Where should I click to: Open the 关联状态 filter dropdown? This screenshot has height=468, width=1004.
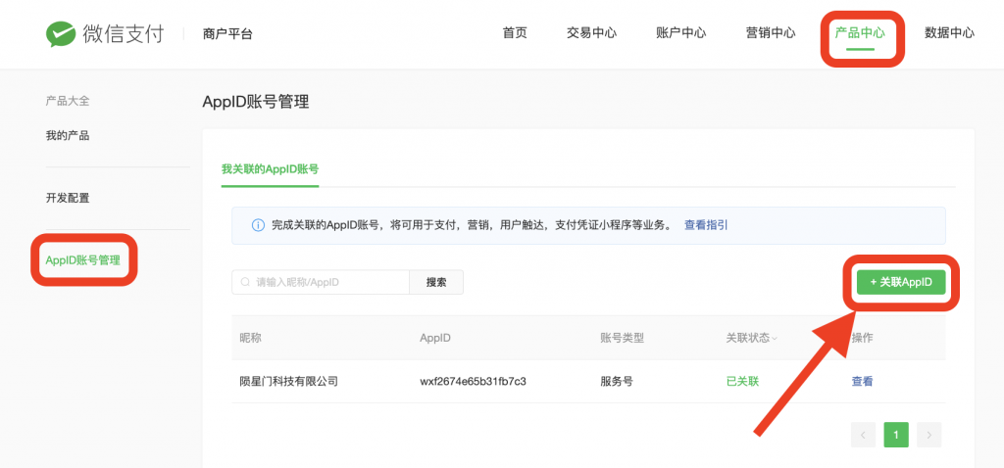pos(752,338)
